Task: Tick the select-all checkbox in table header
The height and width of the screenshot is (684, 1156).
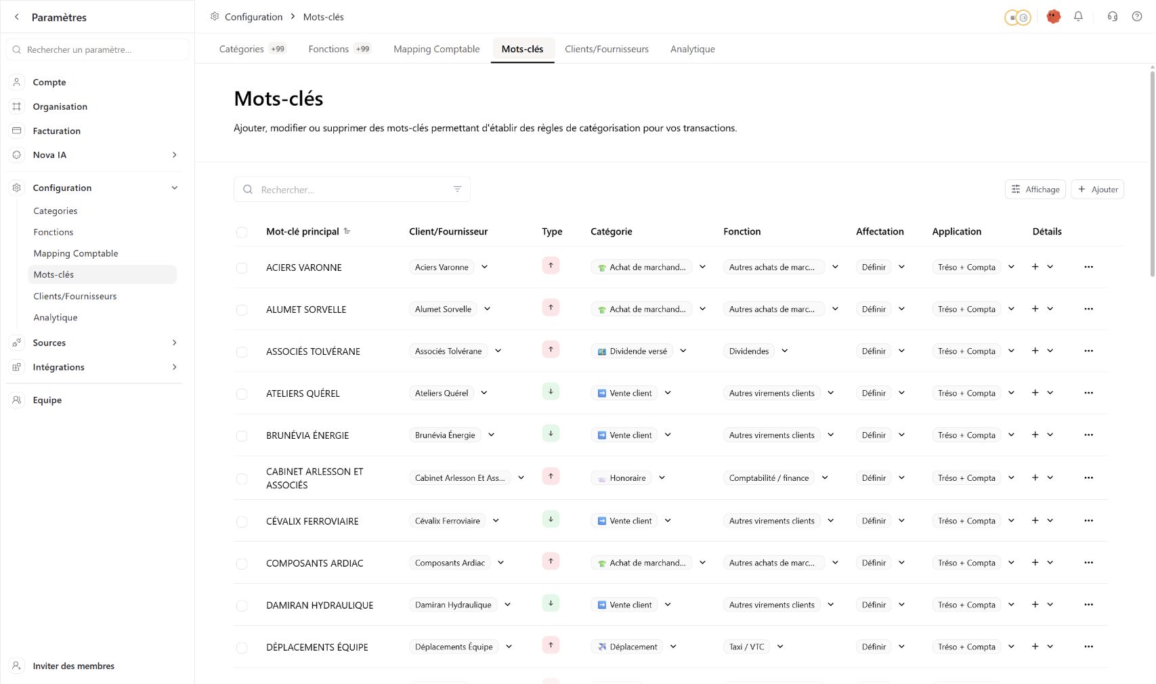Action: pos(242,232)
